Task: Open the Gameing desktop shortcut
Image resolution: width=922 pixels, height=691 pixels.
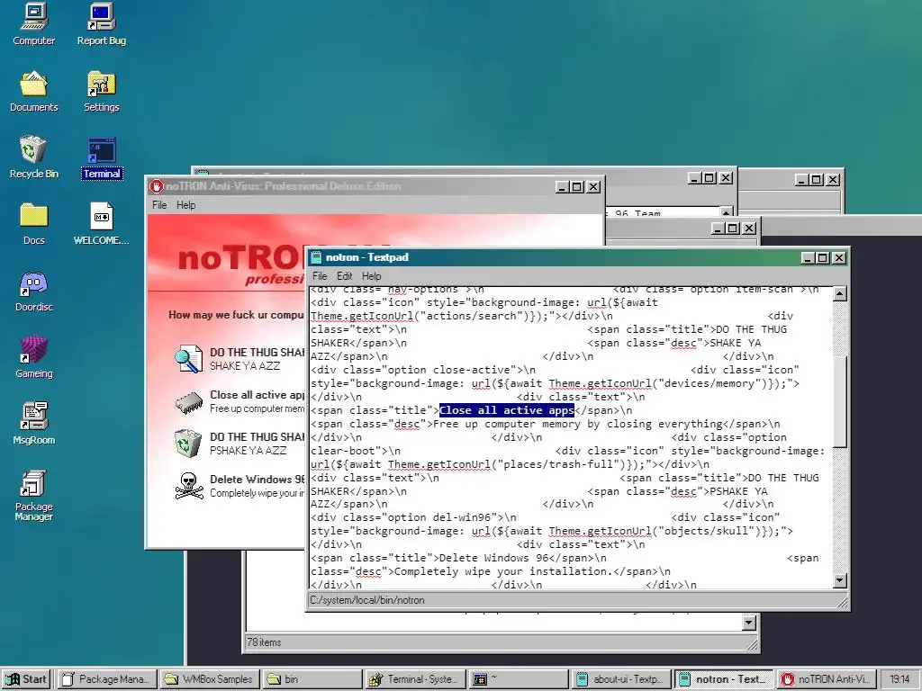Action: pyautogui.click(x=33, y=356)
